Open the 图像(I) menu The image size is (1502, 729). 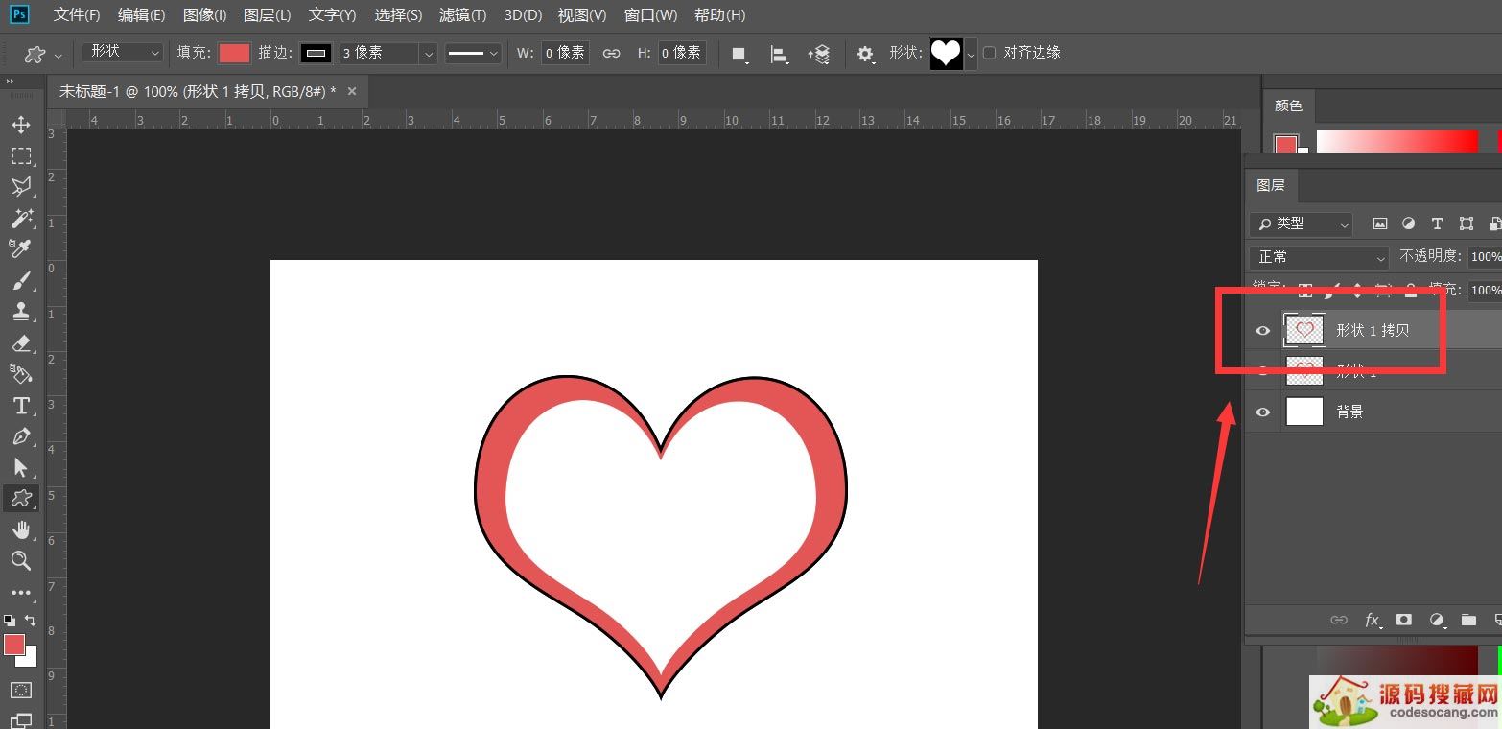coord(204,15)
